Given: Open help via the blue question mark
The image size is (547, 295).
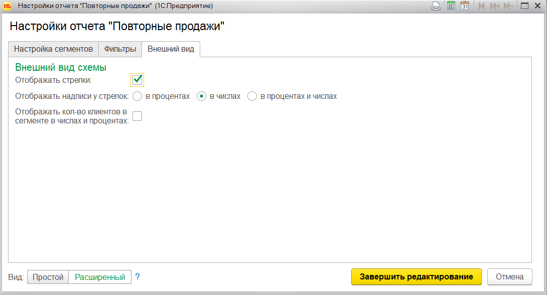Looking at the screenshot, I should pos(137,276).
